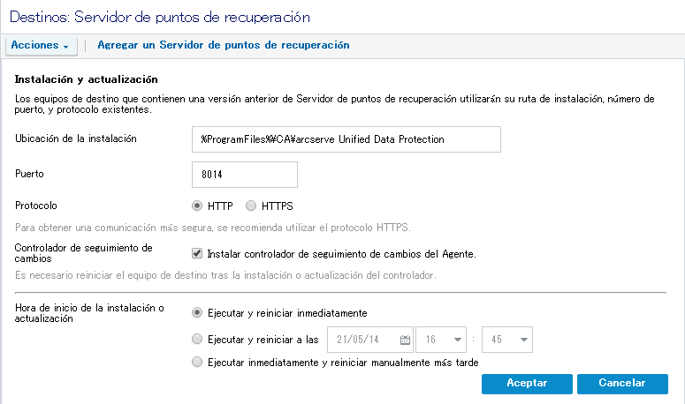
Task: Click the Instalación y actualización heading
Action: (x=86, y=79)
